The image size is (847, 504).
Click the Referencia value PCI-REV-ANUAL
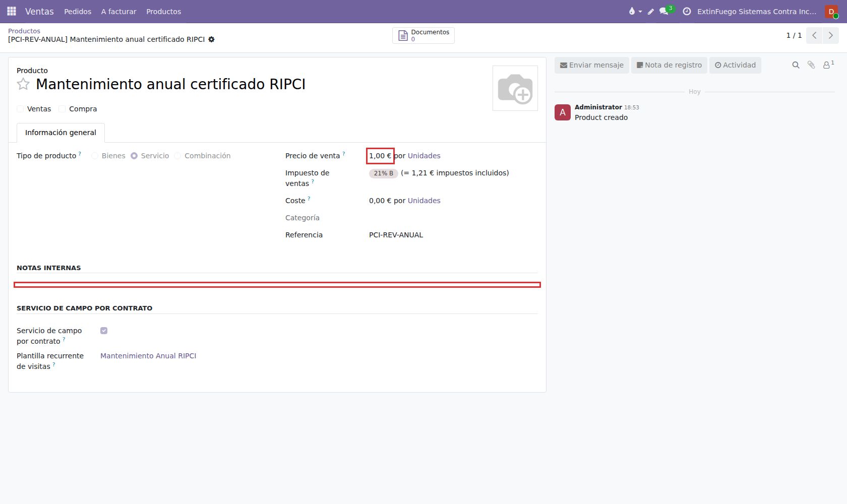coord(396,235)
